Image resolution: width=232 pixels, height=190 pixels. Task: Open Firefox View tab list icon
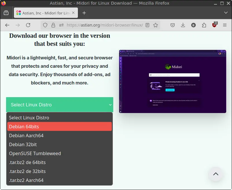[6, 13]
